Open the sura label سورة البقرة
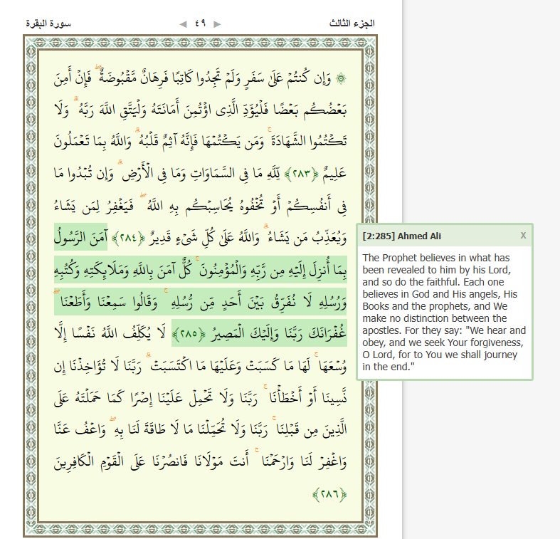This screenshot has width=560, height=539. [48, 23]
